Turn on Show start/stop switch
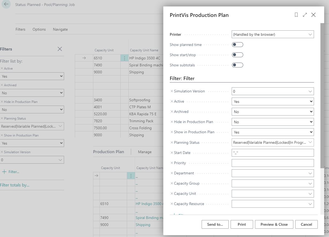329x237 pixels. [237, 55]
